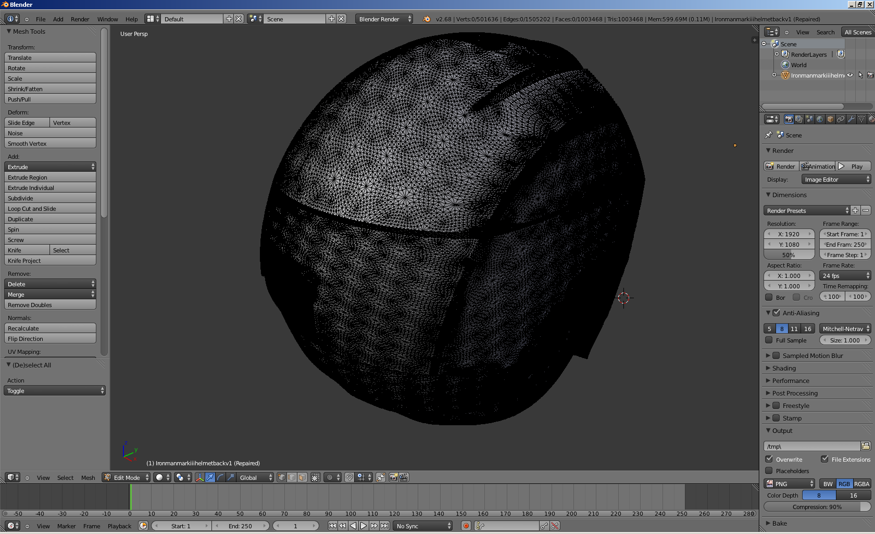Screen dimensions: 875x534
Task: Open World properties globe tab
Action: click(820, 119)
